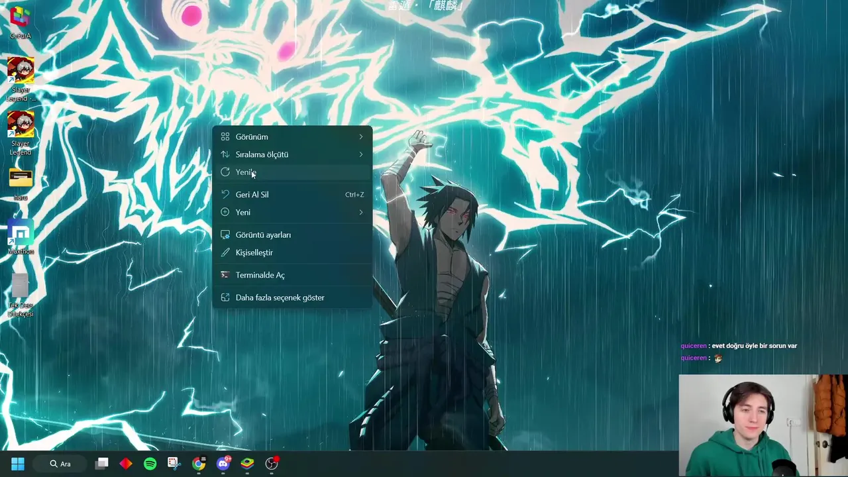This screenshot has height=477, width=848.
Task: Switch to Google Chrome on taskbar
Action: pyautogui.click(x=199, y=464)
